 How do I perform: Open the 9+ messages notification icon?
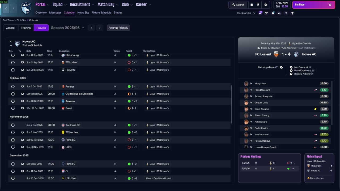[260, 13]
